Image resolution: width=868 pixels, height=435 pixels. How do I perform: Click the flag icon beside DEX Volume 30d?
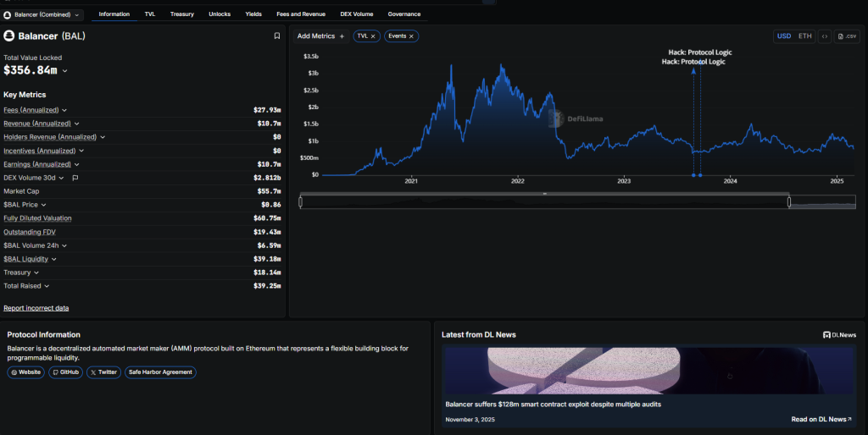[75, 178]
